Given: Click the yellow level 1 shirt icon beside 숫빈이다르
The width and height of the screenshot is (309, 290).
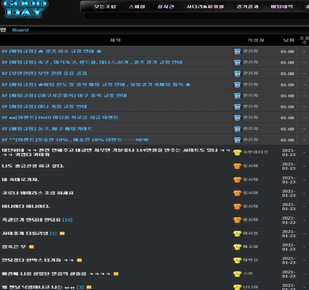Looking at the screenshot, I should [x=237, y=152].
